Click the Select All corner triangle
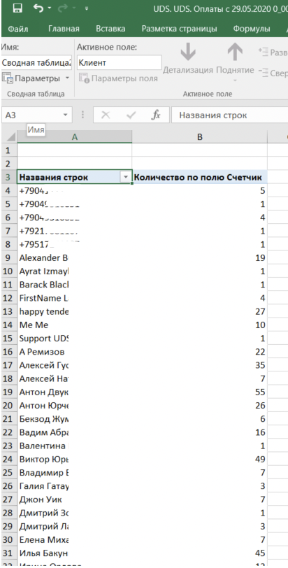The width and height of the screenshot is (288, 568). (8, 137)
